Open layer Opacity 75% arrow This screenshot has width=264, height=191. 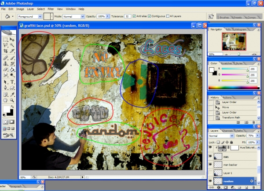[257, 136]
